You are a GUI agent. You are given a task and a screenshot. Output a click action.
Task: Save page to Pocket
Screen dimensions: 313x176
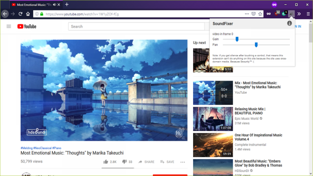(x=253, y=14)
